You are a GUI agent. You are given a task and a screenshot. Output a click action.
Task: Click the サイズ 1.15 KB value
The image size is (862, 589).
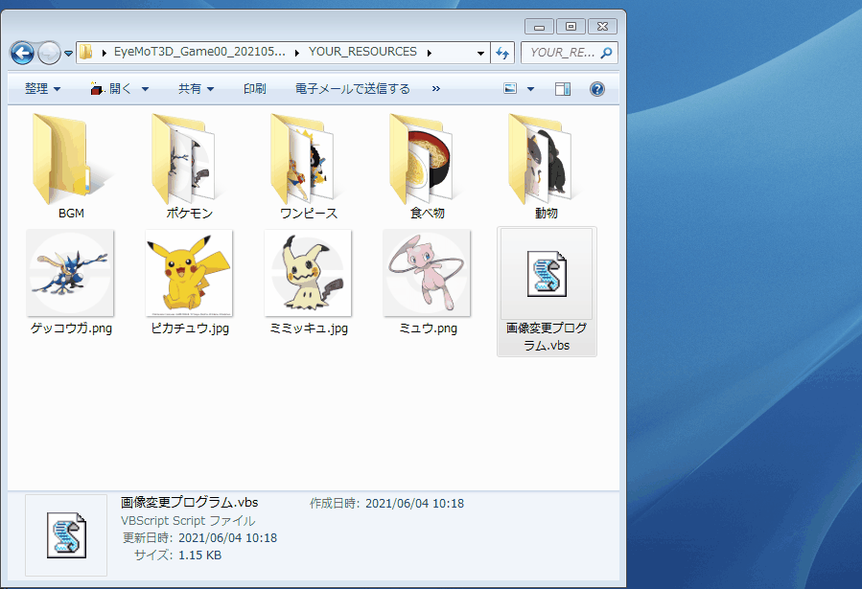point(199,555)
